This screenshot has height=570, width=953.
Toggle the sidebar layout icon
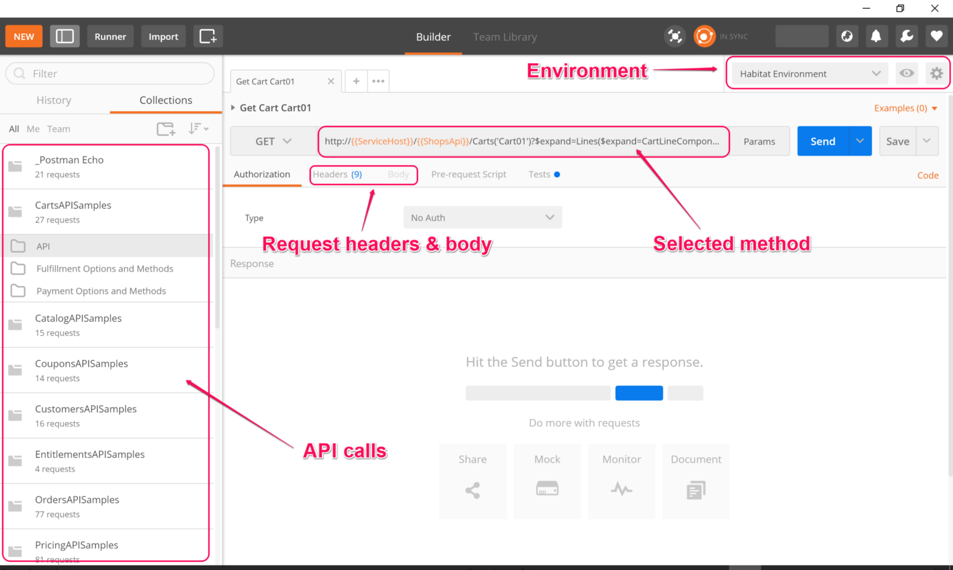tap(65, 36)
